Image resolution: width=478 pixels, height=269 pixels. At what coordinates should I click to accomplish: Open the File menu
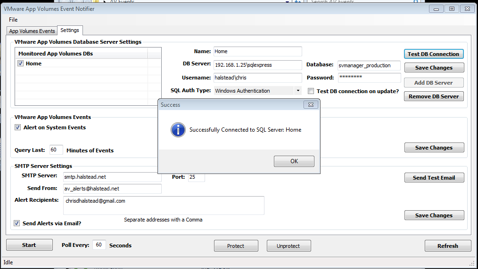(13, 20)
